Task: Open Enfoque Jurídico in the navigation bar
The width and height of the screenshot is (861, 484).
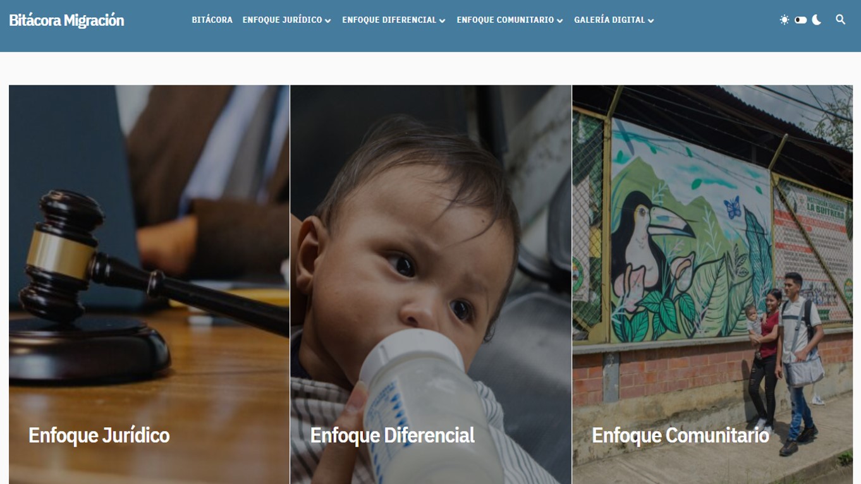Action: pos(282,20)
